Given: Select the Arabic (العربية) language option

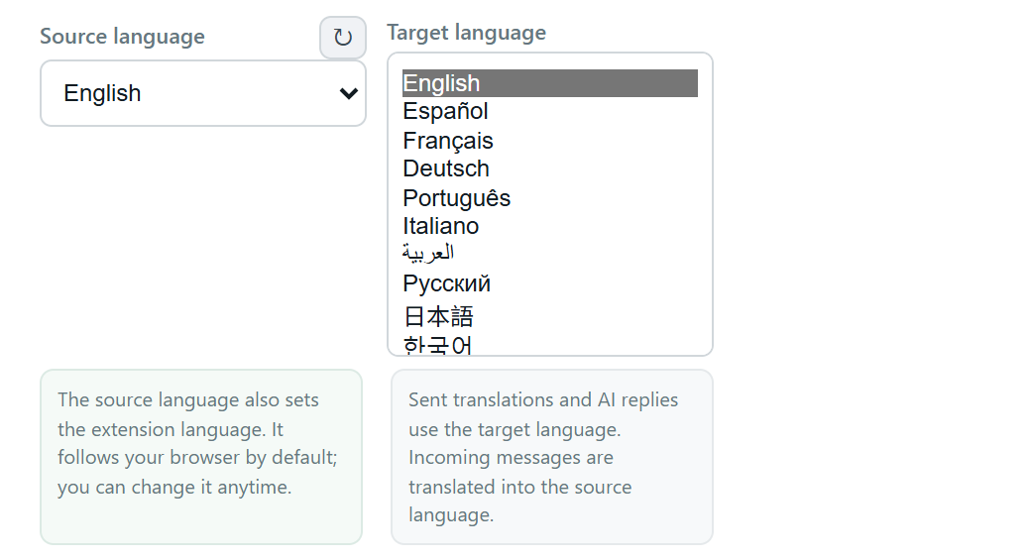Looking at the screenshot, I should pyautogui.click(x=549, y=254).
